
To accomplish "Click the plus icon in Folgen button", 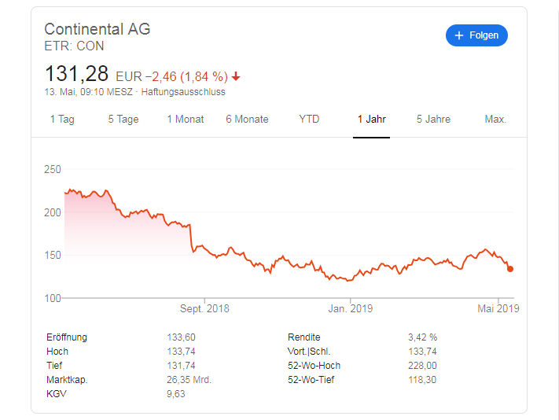I will [459, 35].
